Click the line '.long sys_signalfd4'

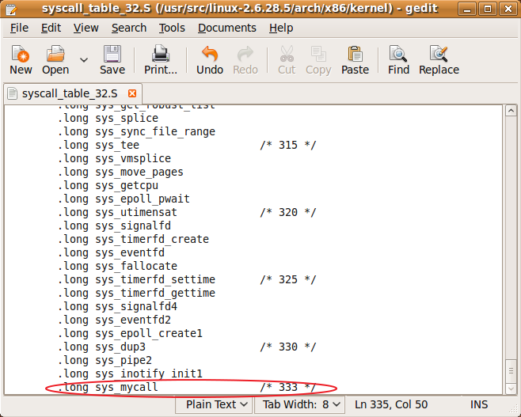point(117,306)
